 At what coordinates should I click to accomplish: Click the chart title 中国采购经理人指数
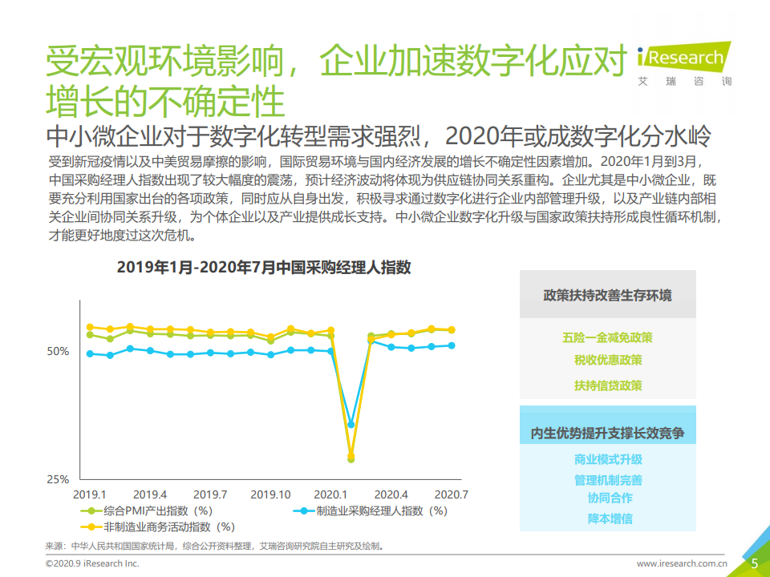(343, 268)
